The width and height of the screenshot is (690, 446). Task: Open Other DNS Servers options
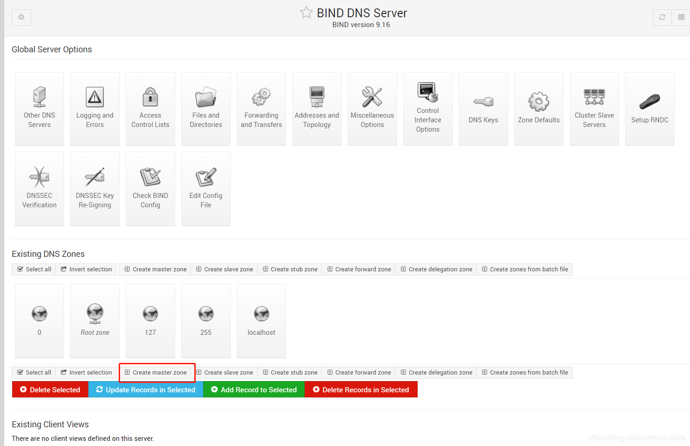click(39, 109)
